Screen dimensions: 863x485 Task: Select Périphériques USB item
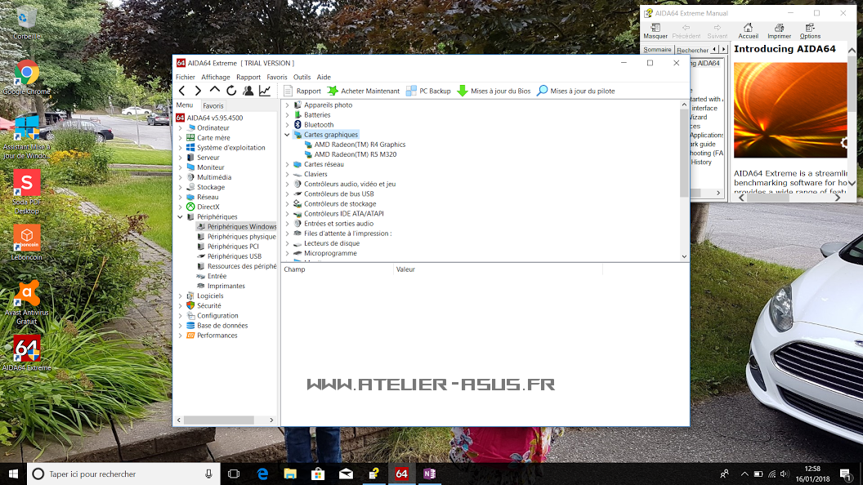point(234,256)
